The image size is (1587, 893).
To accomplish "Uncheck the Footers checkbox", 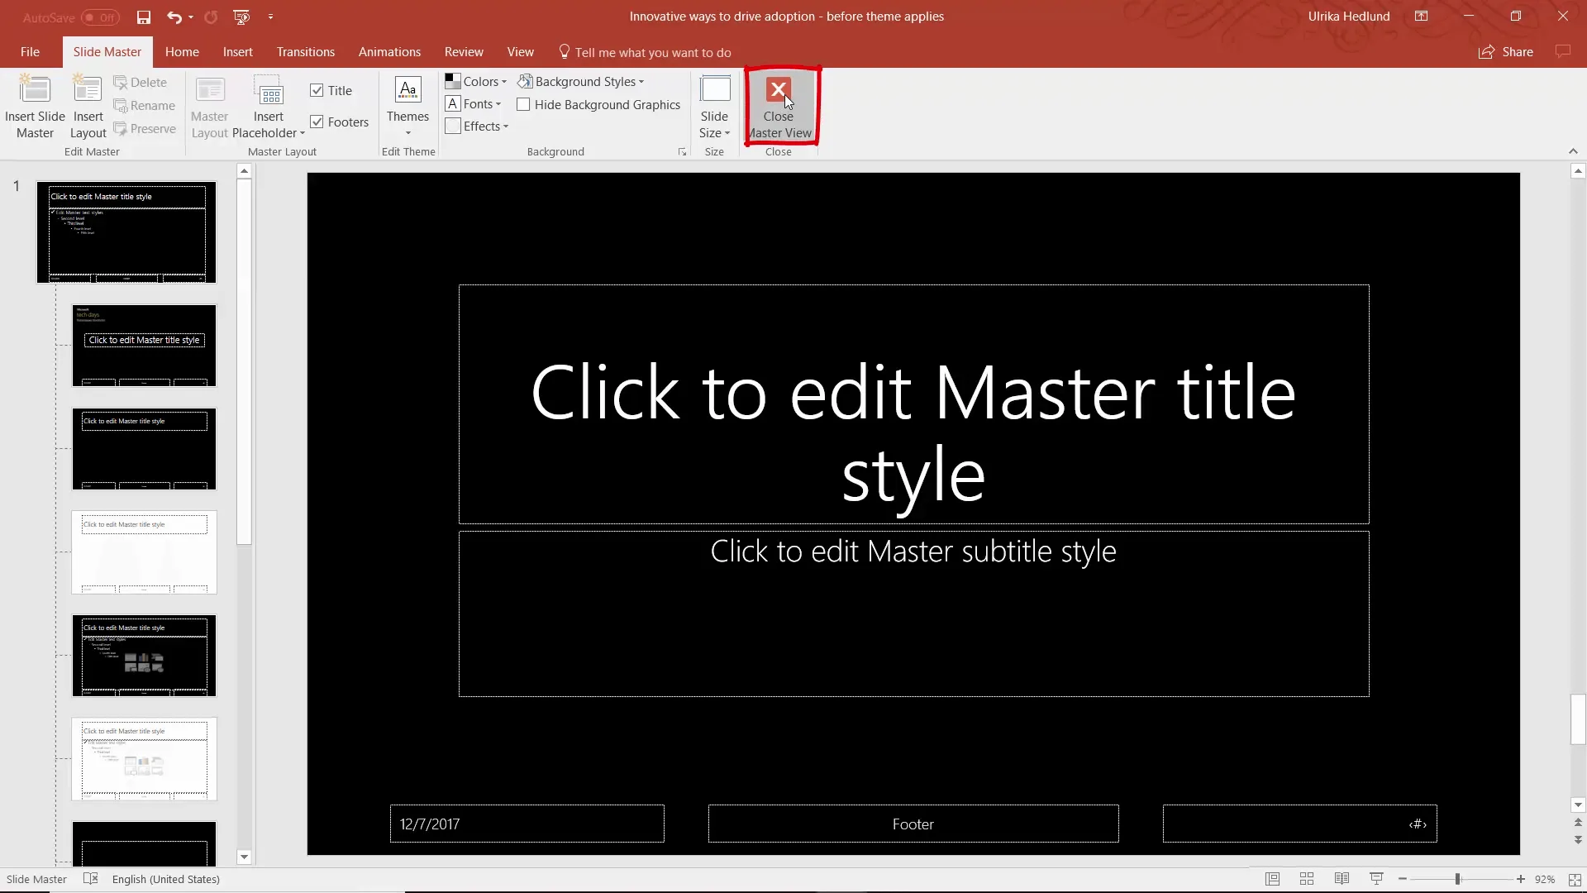I will coord(317,122).
